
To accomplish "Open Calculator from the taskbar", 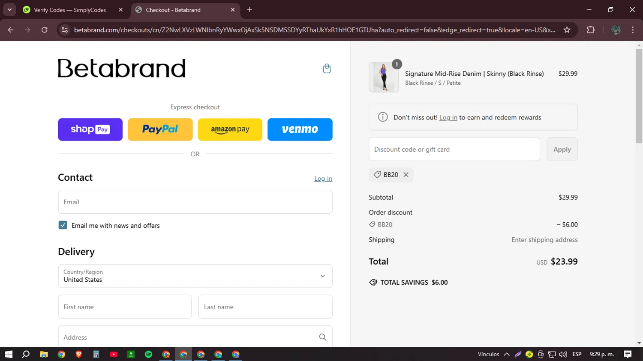I will coord(96,354).
